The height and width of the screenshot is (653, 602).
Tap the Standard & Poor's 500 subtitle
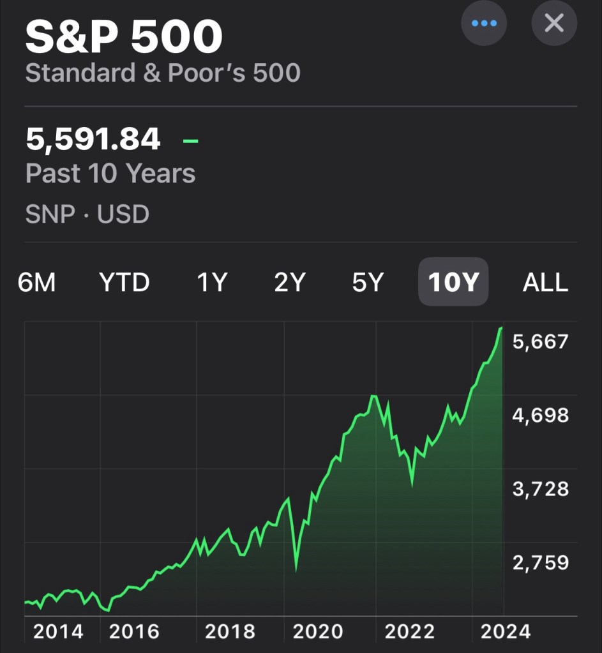coord(163,73)
